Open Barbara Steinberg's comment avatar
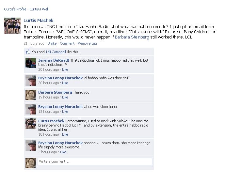Viewport: 225px width, 181px height. click(x=31, y=95)
